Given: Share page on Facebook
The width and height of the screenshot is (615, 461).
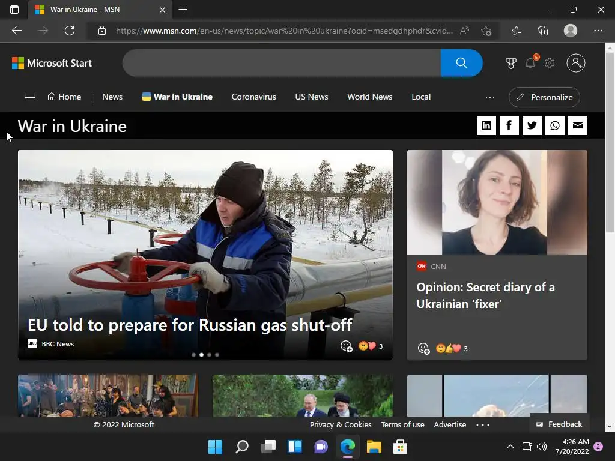Looking at the screenshot, I should tap(509, 125).
